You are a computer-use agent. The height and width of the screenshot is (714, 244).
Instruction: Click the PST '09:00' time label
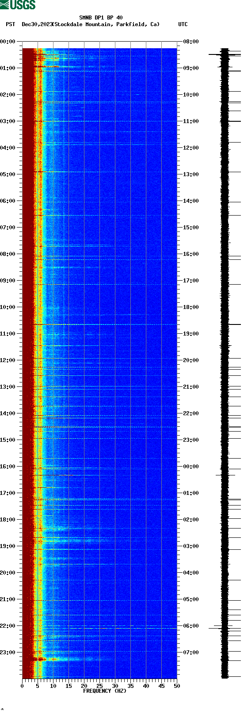coord(8,281)
